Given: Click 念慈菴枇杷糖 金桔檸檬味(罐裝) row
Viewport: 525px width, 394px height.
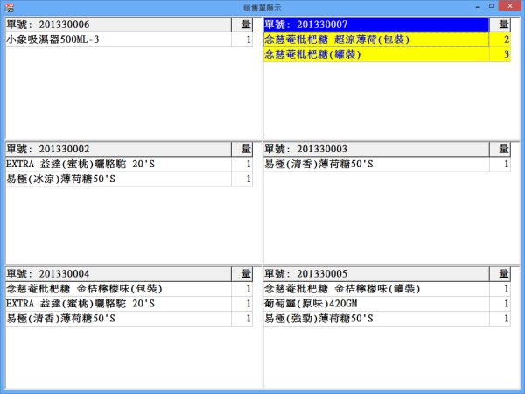Looking at the screenshot, I should (x=387, y=289).
